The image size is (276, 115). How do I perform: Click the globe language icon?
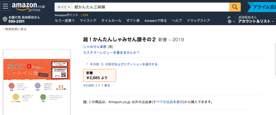229,22
